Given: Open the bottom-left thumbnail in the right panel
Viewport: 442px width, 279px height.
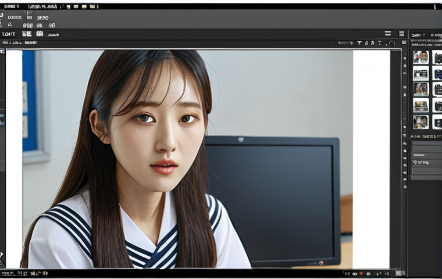Looking at the screenshot, I should 421,122.
